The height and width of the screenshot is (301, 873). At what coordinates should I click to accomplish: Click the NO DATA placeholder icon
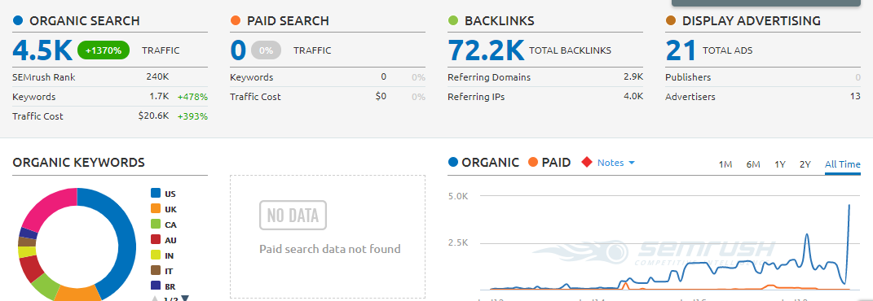tap(293, 215)
